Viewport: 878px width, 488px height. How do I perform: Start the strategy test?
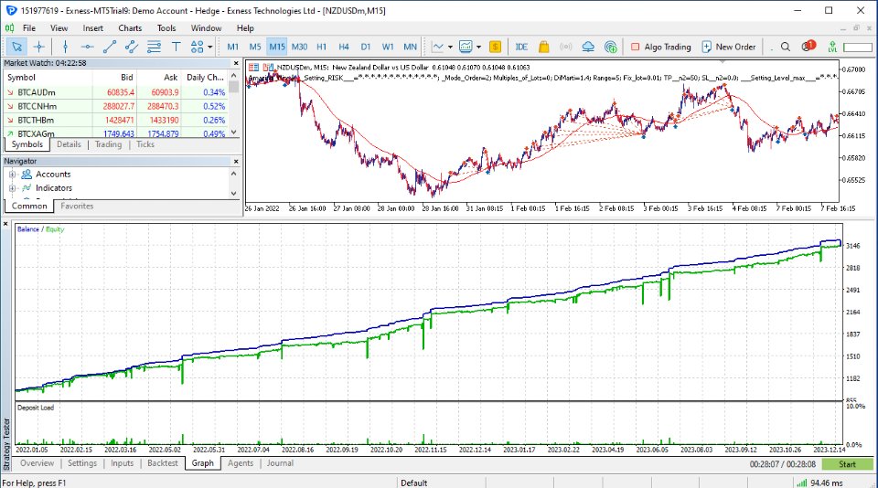pyautogui.click(x=847, y=464)
